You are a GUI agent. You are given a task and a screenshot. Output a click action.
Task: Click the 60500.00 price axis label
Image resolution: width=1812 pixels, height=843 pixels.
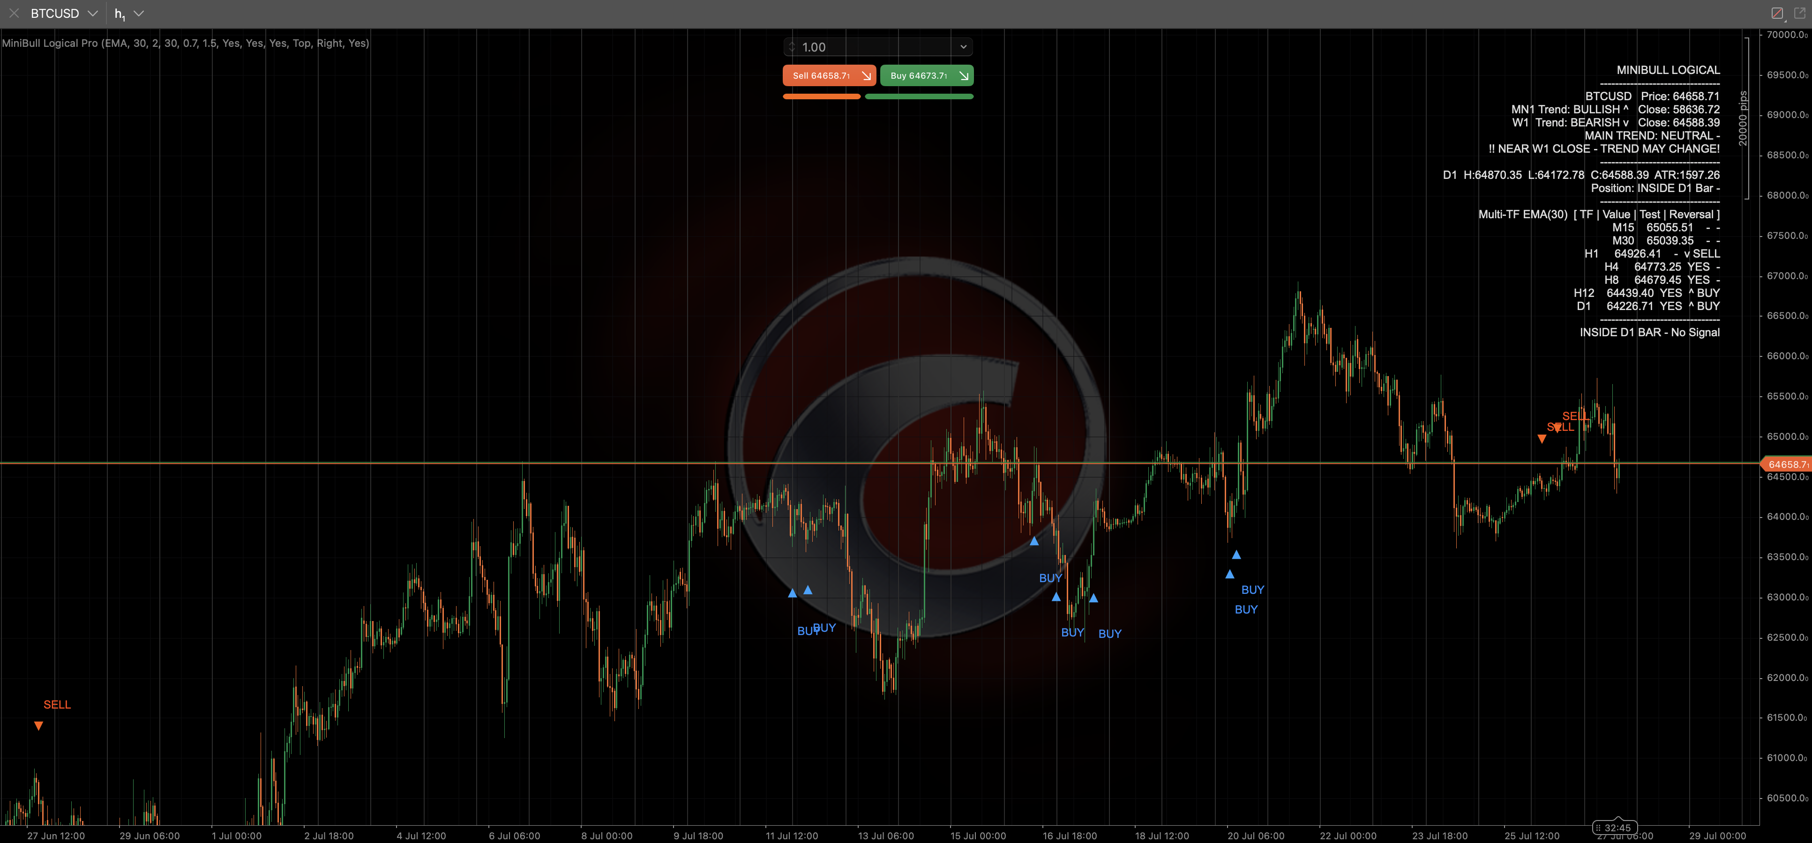(x=1787, y=798)
